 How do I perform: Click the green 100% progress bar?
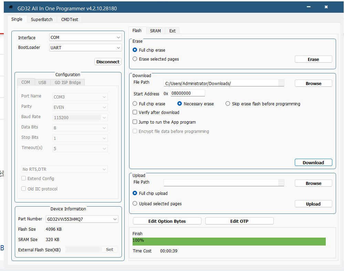point(229,241)
